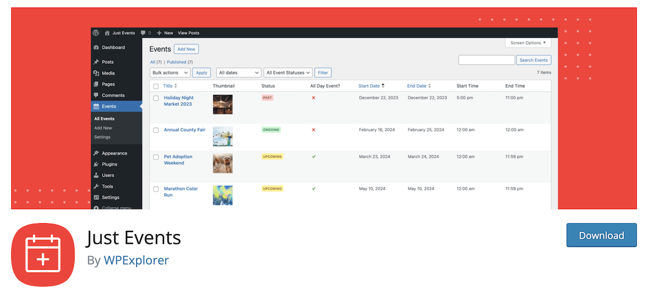Image resolution: width=652 pixels, height=292 pixels.
Task: Open the Bulk actions dropdown
Action: [x=170, y=73]
